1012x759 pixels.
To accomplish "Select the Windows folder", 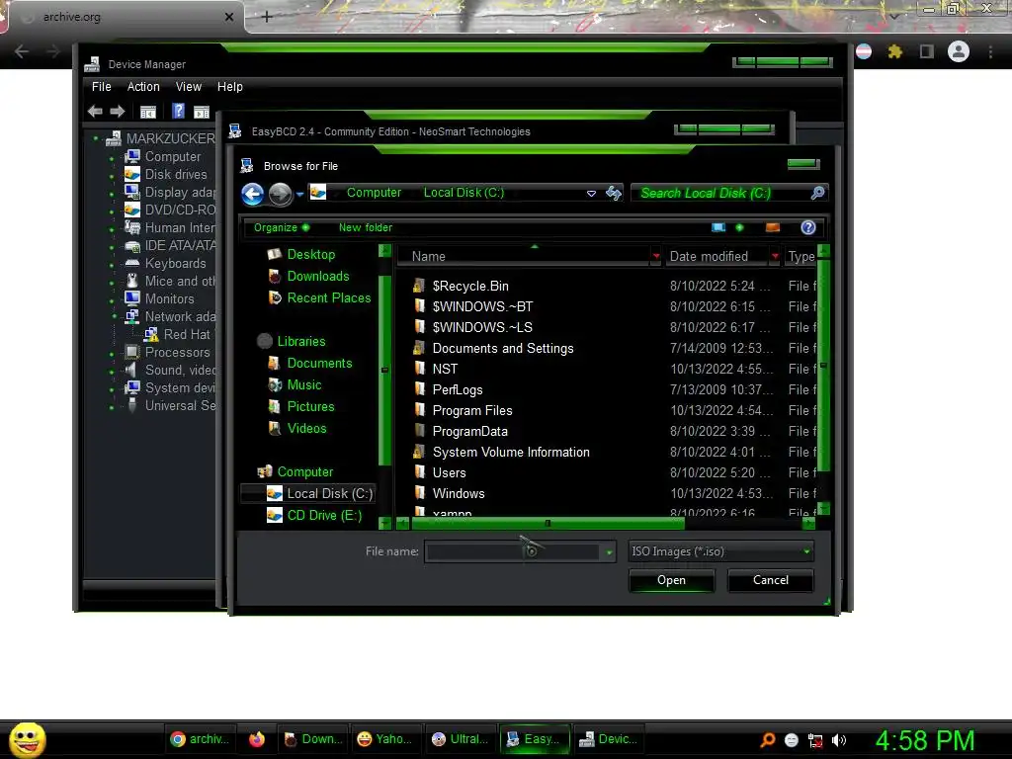I will [459, 494].
